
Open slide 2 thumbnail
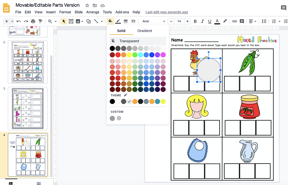(28, 62)
